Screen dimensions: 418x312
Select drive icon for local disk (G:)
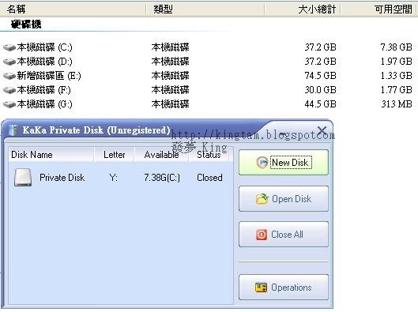(9, 104)
